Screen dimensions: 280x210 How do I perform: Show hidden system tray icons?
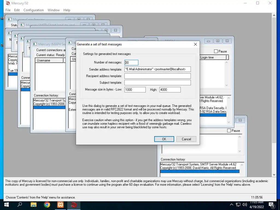coord(231,205)
